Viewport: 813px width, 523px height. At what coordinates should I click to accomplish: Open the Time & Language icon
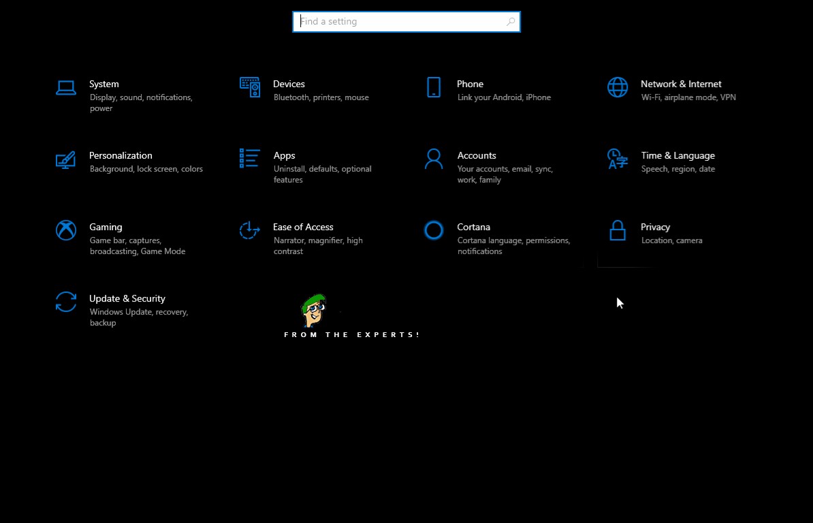pos(618,159)
